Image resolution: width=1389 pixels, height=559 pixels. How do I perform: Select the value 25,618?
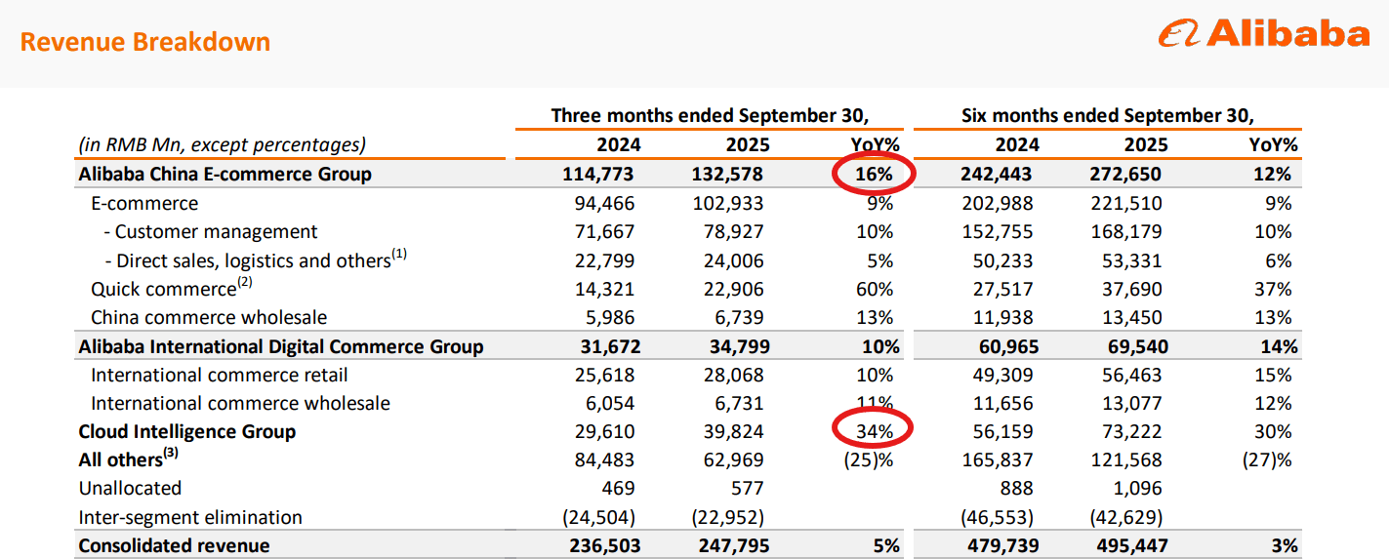click(605, 375)
